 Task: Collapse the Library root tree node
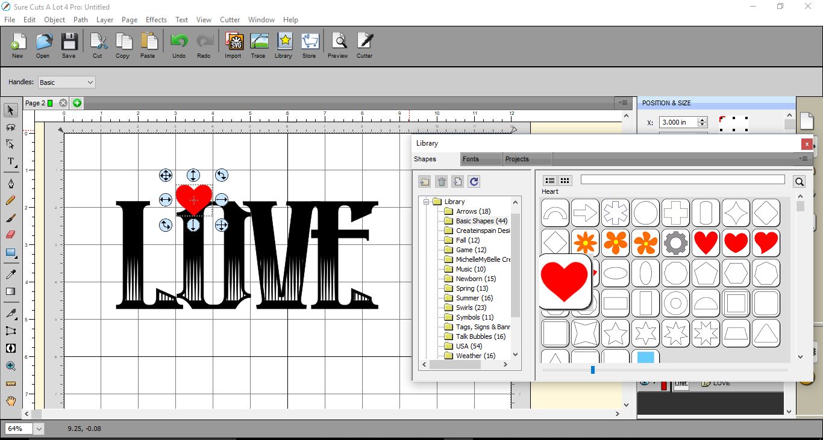click(426, 202)
